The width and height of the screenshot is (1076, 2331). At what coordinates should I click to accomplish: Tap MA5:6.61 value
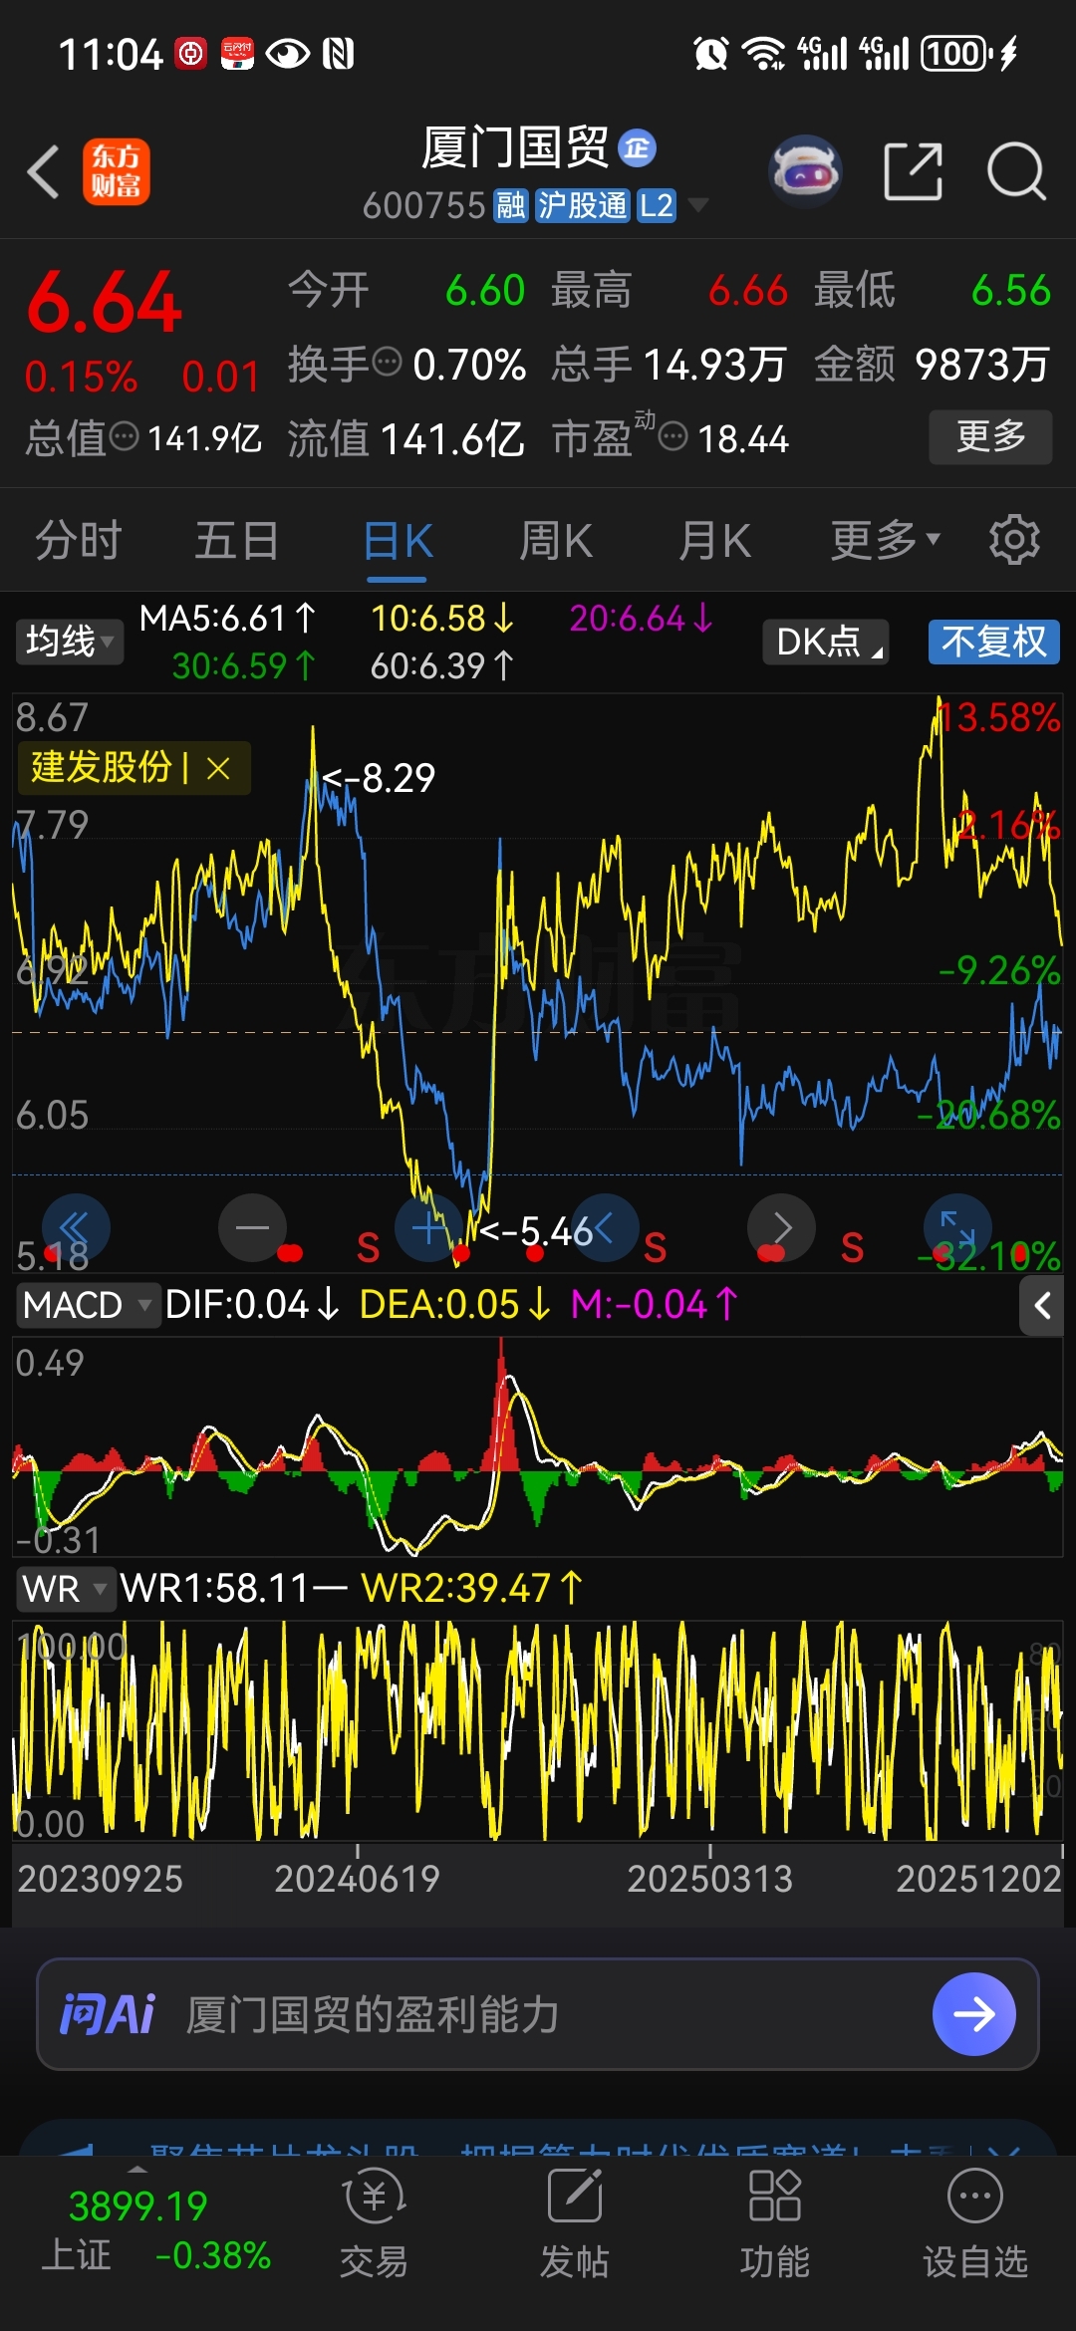click(x=228, y=619)
